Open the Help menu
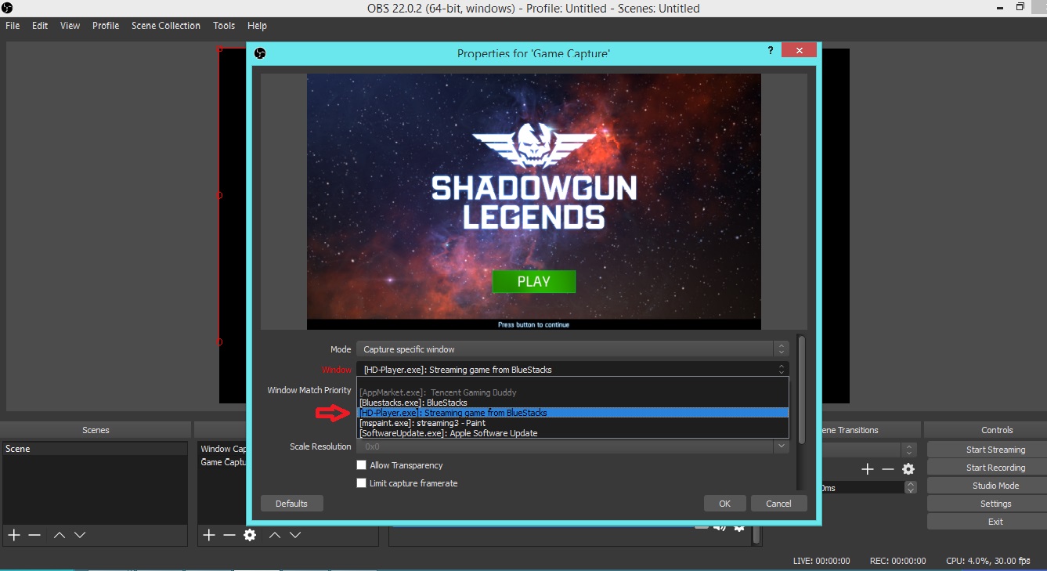Viewport: 1047px width, 571px height. pos(257,26)
